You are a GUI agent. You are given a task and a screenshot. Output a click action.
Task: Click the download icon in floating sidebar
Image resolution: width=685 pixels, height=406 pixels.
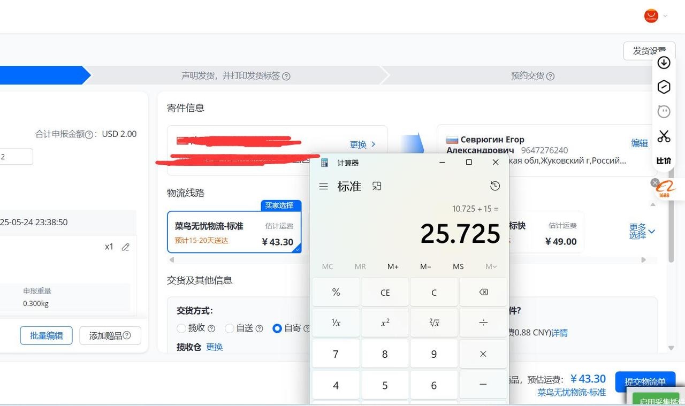click(x=664, y=63)
